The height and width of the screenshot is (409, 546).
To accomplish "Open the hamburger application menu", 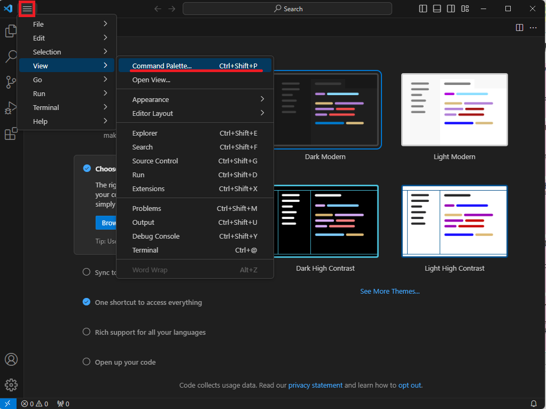I will 27,9.
